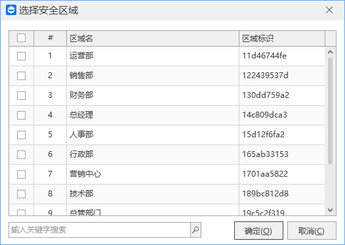
Task: Confirm with the 确定(O) button
Action: pyautogui.click(x=258, y=231)
